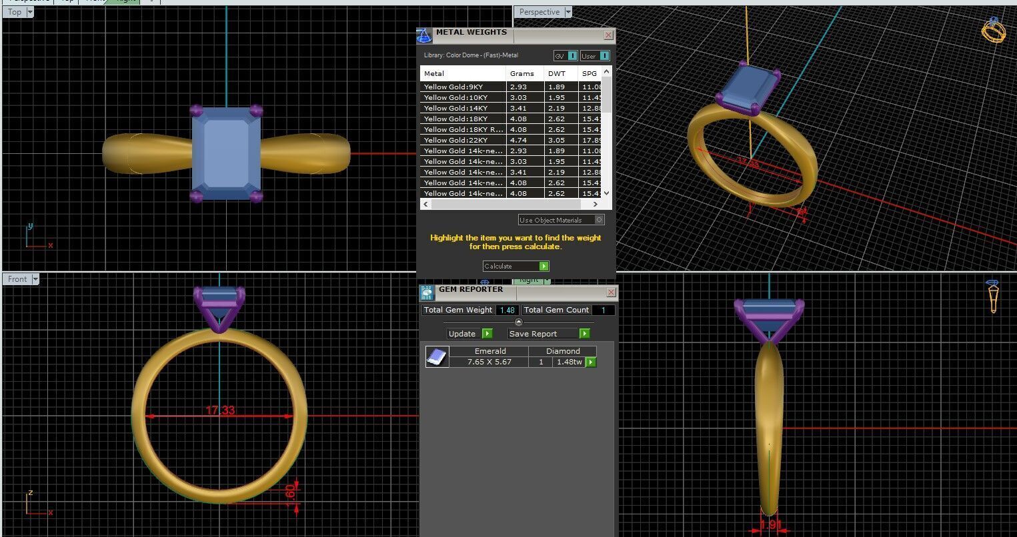Click the SPG column header
Screen dimensions: 1017x537
590,73
